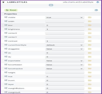Click the property icon left of invert
This screenshot has height=94, width=102.
[6, 80]
